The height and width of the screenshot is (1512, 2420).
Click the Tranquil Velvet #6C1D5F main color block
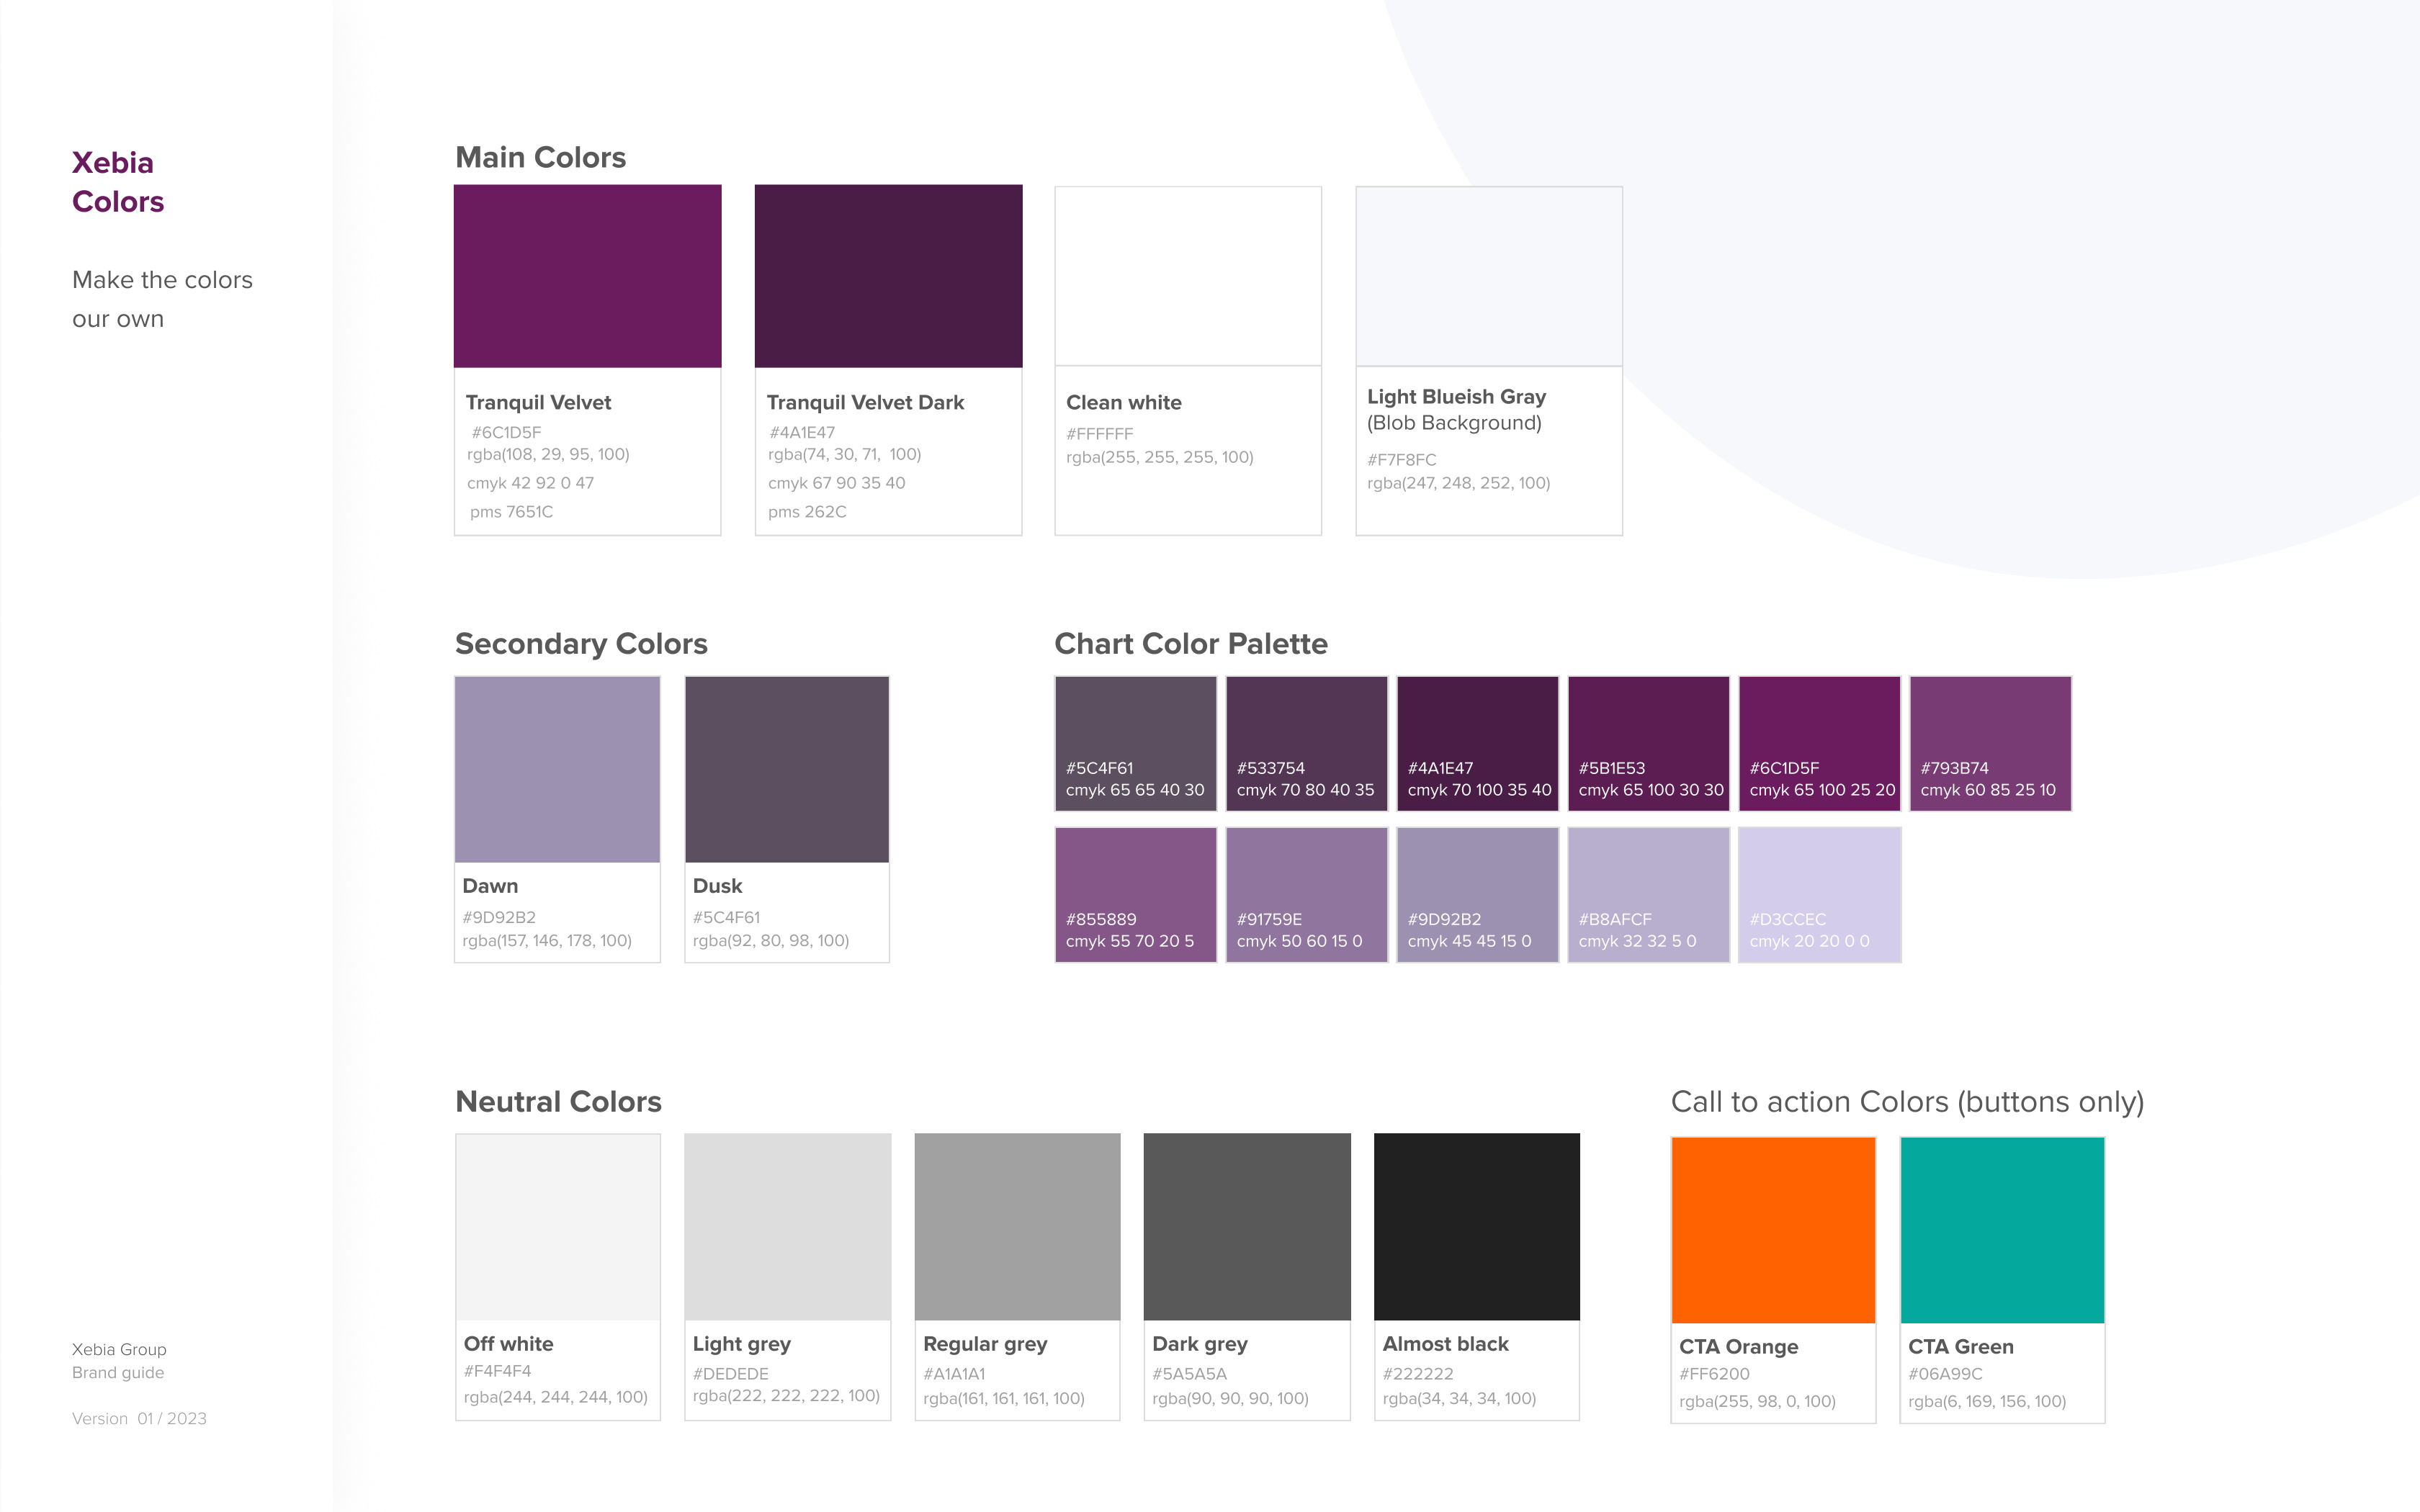[x=587, y=276]
